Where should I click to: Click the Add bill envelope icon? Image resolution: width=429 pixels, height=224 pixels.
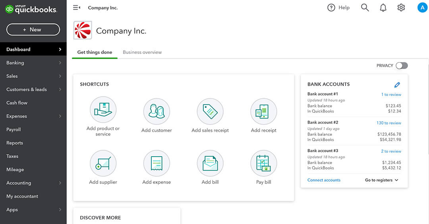click(210, 163)
